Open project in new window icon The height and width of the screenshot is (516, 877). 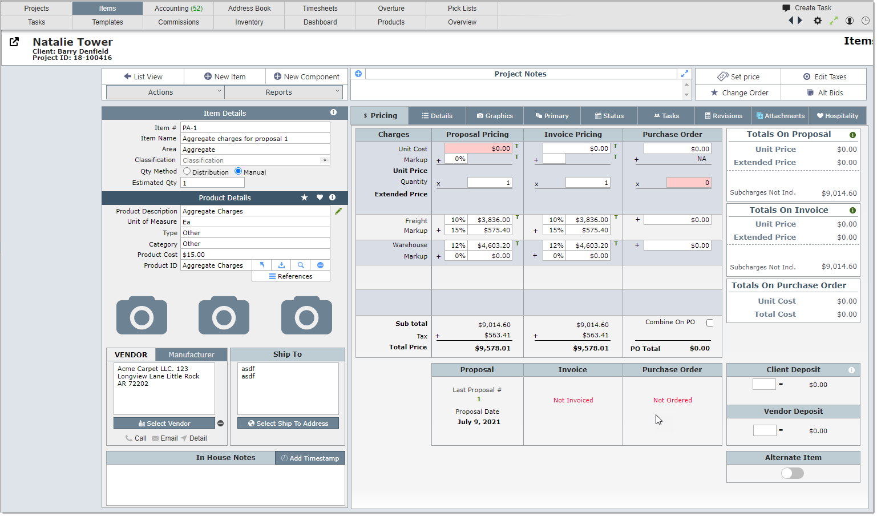click(x=14, y=42)
